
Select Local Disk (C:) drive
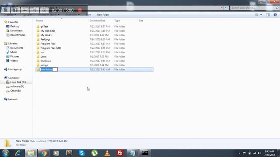[x=18, y=82]
